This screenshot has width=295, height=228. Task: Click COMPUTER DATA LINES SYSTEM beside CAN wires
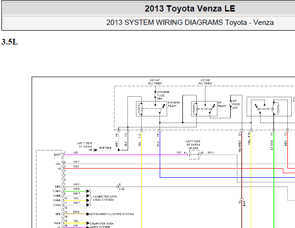coord(105,198)
